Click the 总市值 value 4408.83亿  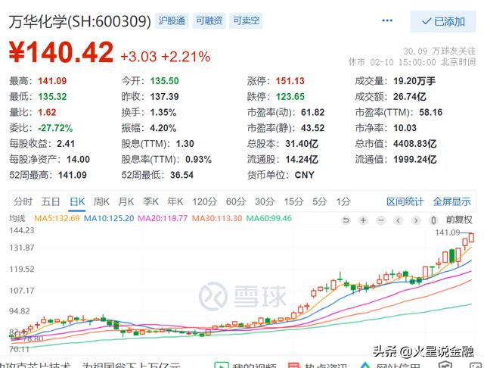[415, 144]
